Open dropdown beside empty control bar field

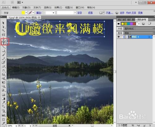[x=75, y=13]
